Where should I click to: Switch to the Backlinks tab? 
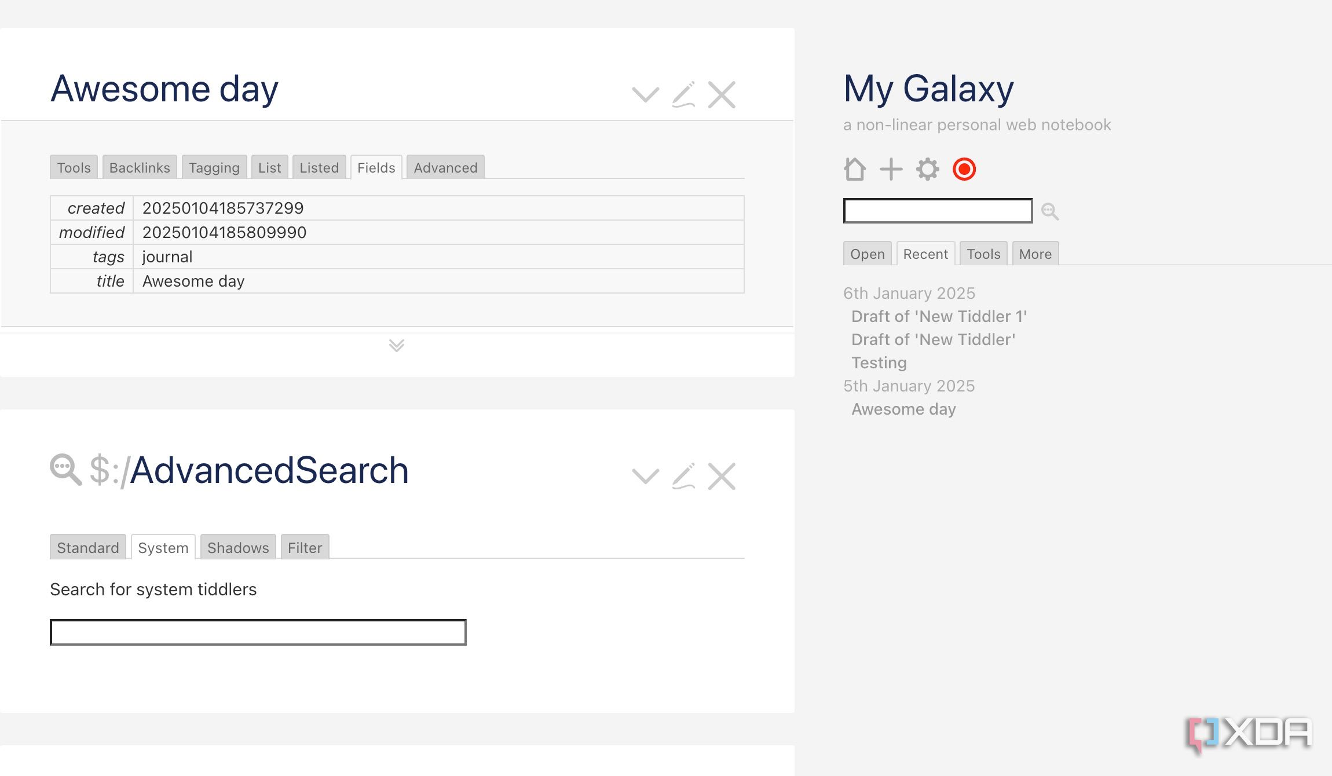click(139, 167)
